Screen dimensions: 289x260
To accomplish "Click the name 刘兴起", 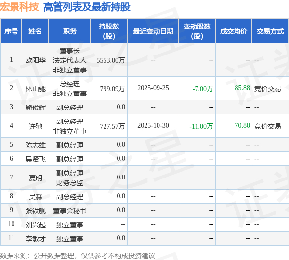I will (x=35, y=225).
